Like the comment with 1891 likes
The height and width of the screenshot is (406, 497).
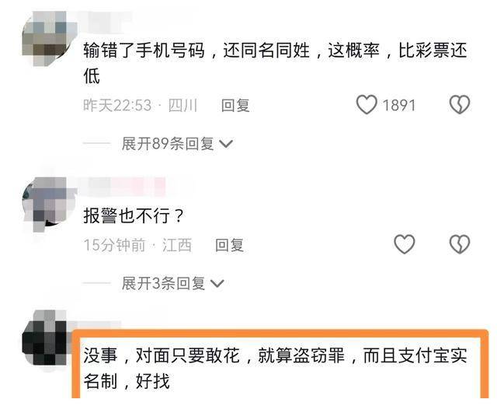click(367, 105)
